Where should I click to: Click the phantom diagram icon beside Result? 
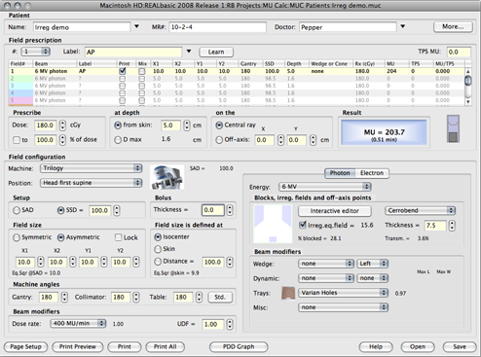(453, 128)
